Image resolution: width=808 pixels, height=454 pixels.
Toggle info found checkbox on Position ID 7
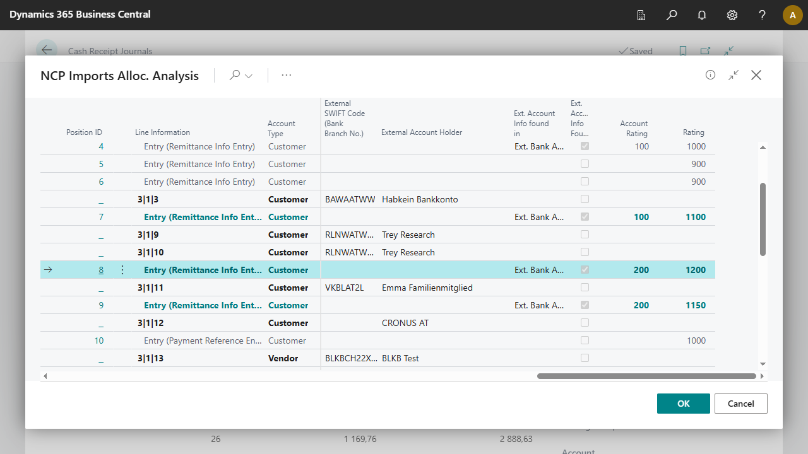[585, 217]
